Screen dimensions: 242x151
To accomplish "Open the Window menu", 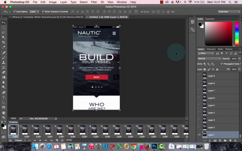I will 122,2.
